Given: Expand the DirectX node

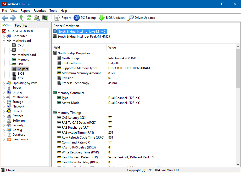Looking at the screenshot, I should pyautogui.click(x=4, y=111).
